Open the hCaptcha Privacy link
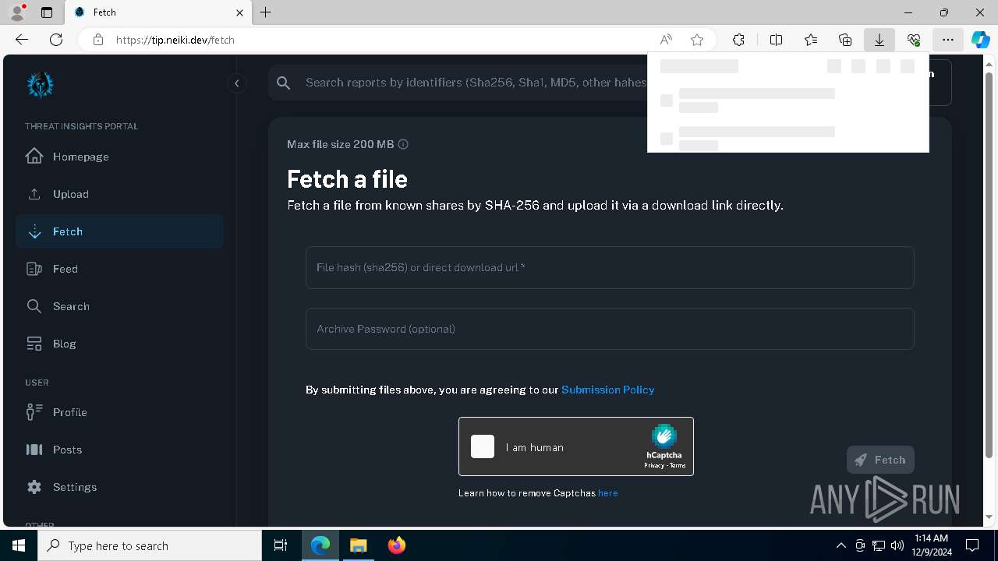The image size is (998, 561). pos(653,465)
